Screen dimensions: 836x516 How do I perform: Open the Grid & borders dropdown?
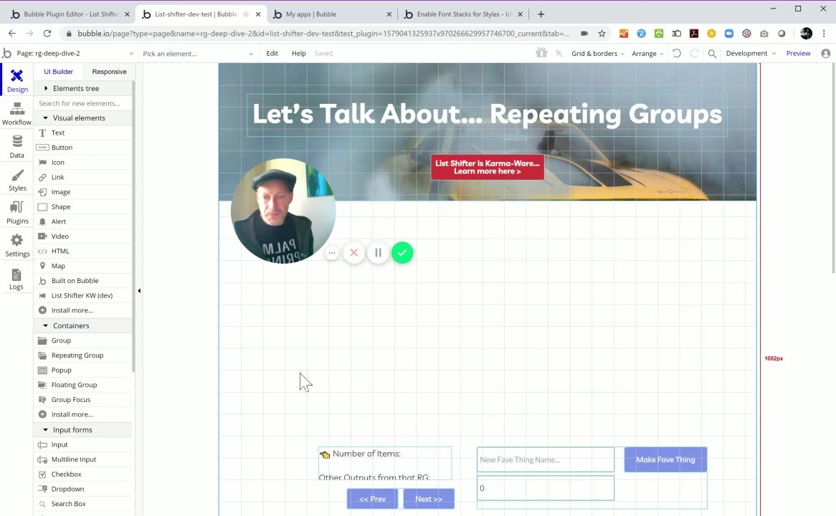(598, 53)
